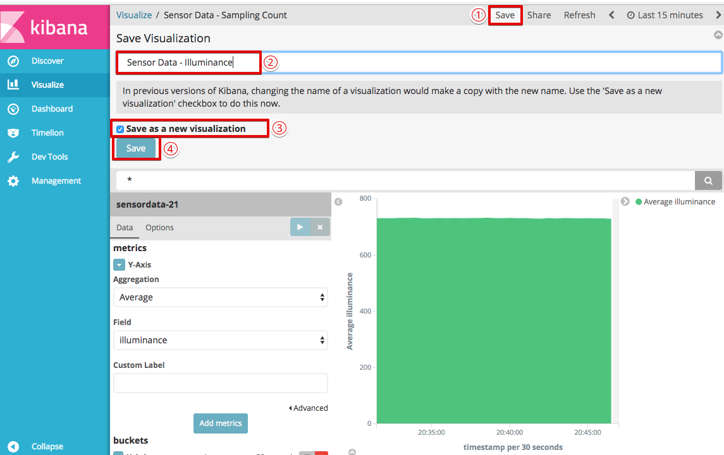Click the Custom Label input field
This screenshot has height=455, width=724.
coord(220,383)
